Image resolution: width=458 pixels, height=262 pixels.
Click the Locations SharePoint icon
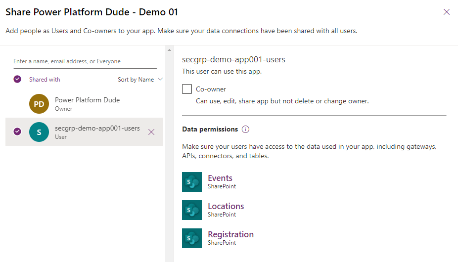(x=192, y=210)
